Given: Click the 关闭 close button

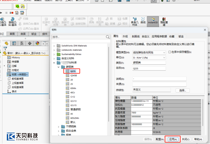Looking at the screenshot, I should pos(186,139).
